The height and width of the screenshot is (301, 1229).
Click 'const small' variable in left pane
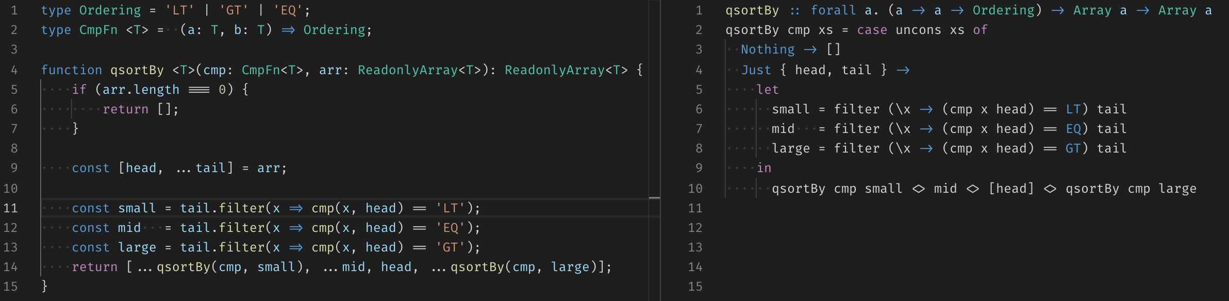(x=113, y=208)
